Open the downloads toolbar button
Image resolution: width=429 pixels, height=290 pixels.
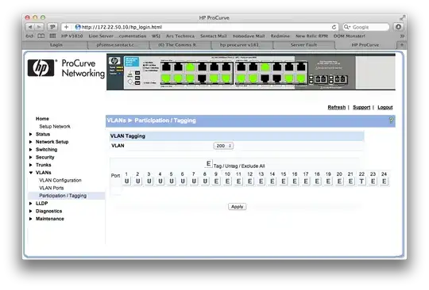pos(398,27)
